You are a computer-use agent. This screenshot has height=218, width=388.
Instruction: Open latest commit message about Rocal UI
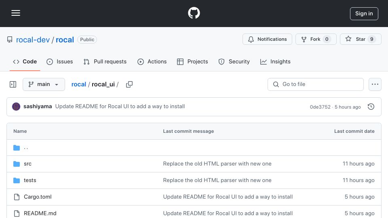[120, 107]
